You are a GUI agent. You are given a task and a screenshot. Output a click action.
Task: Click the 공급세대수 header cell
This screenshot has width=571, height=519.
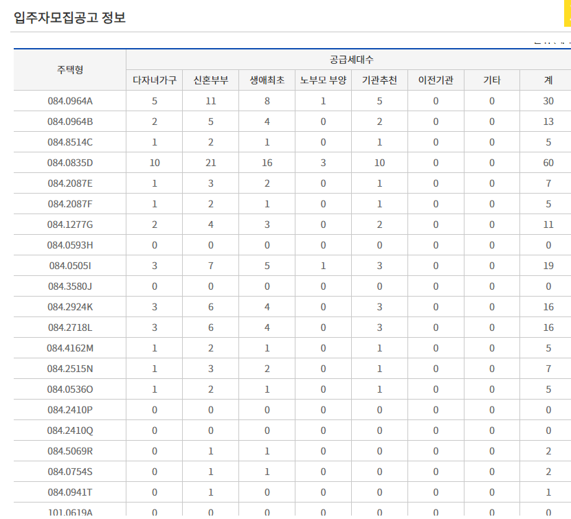tap(351, 59)
